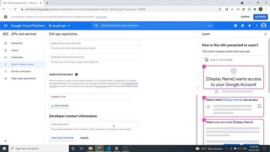Image resolution: width=270 pixels, height=152 pixels.
Task: Click the Cortana circle on the taskbar
Action: tap(73, 148)
